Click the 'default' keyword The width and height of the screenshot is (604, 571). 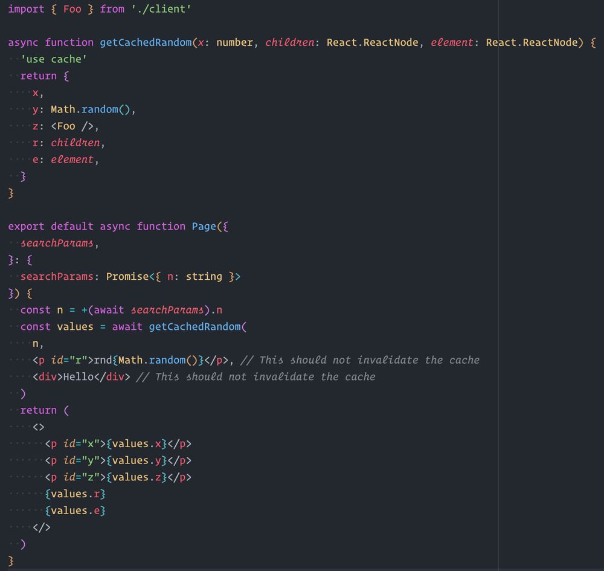72,227
